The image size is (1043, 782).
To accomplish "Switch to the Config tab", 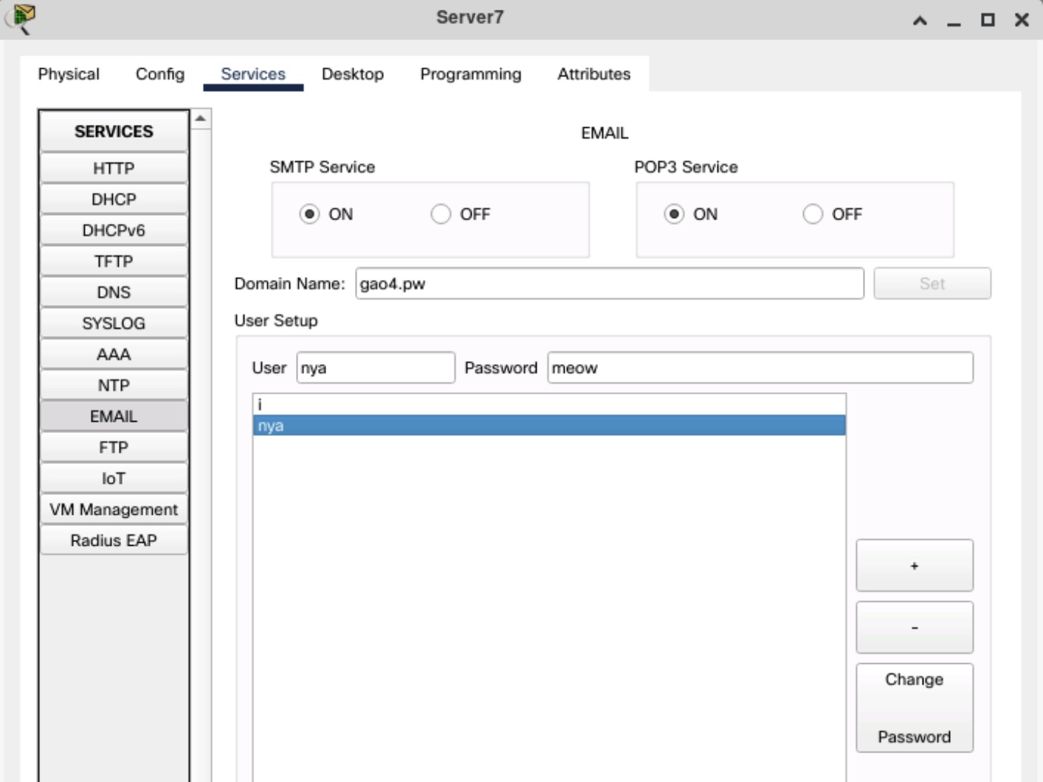I will coord(160,74).
